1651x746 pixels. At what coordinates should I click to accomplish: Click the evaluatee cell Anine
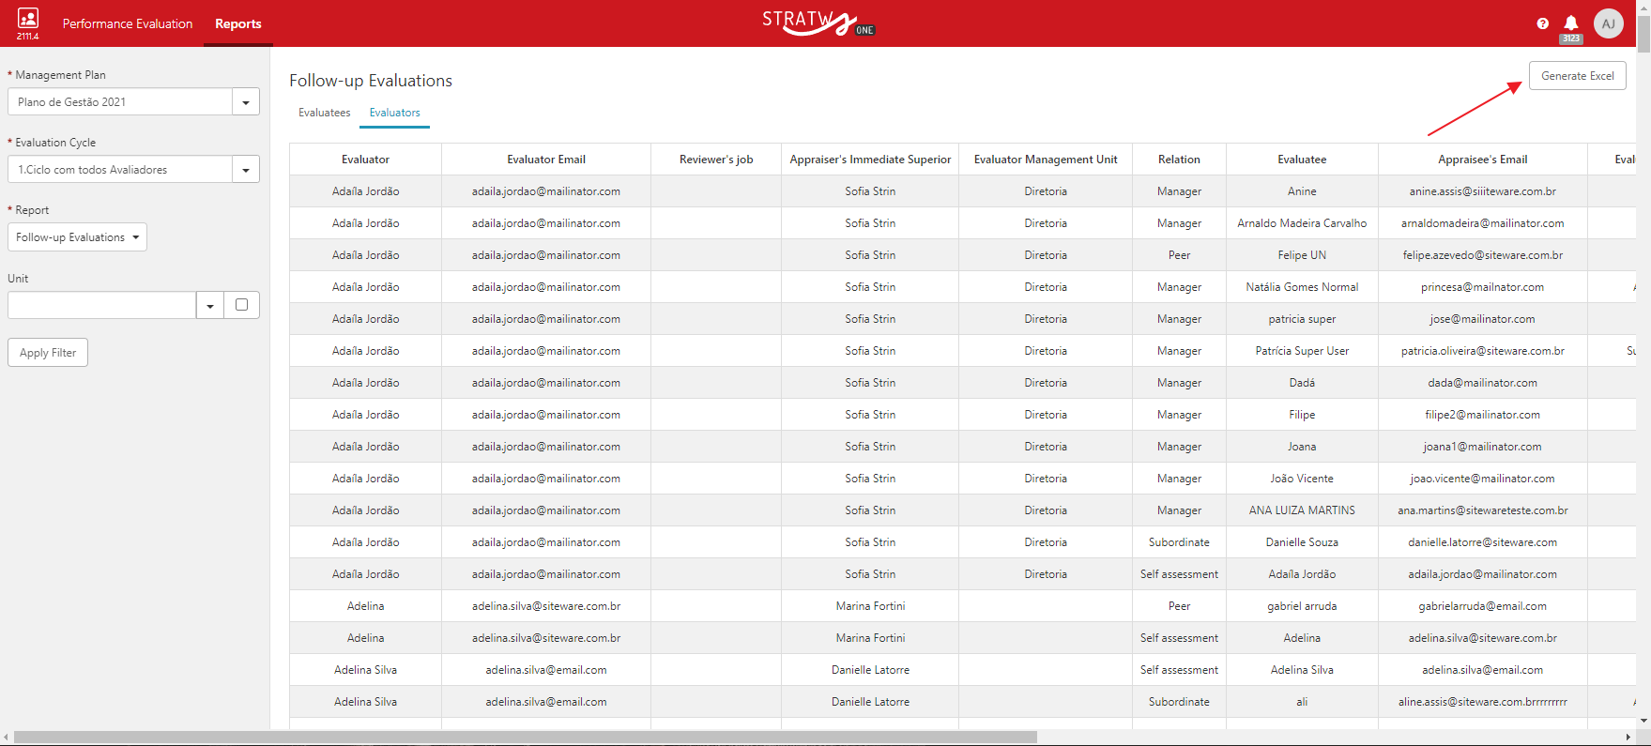pos(1302,191)
